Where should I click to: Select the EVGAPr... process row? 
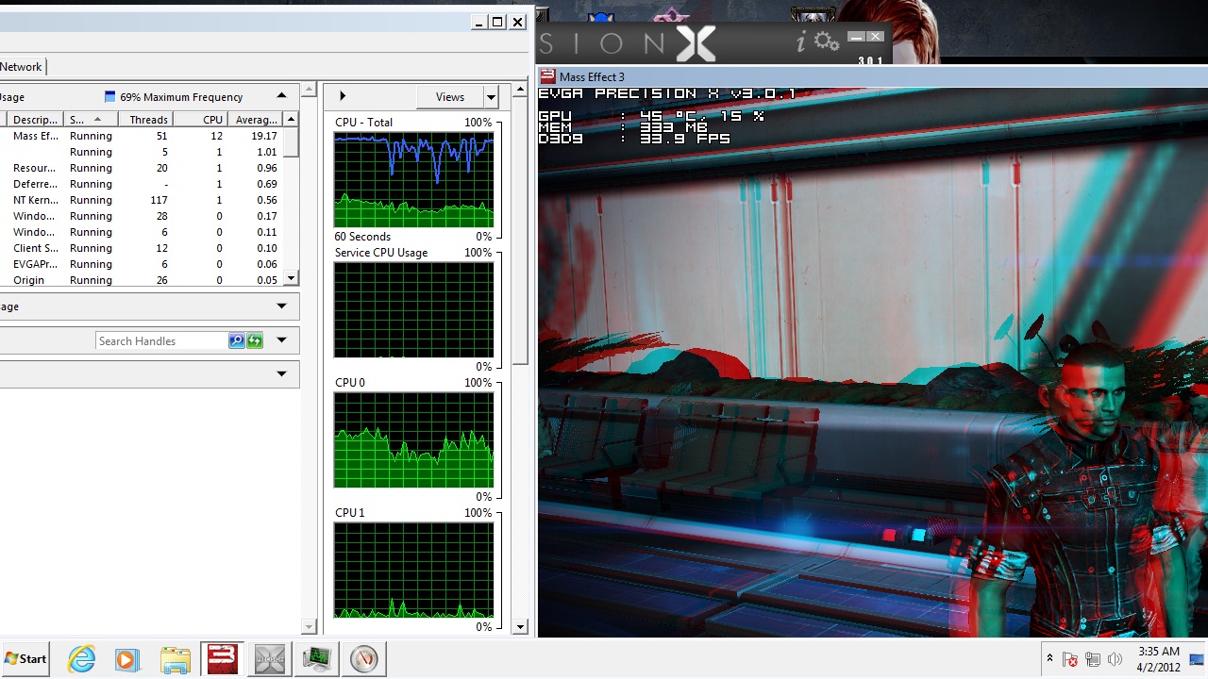point(142,264)
